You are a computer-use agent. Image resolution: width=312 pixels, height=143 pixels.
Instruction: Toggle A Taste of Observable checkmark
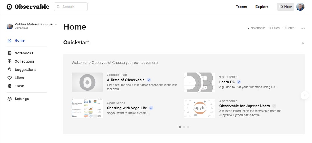coord(149,80)
